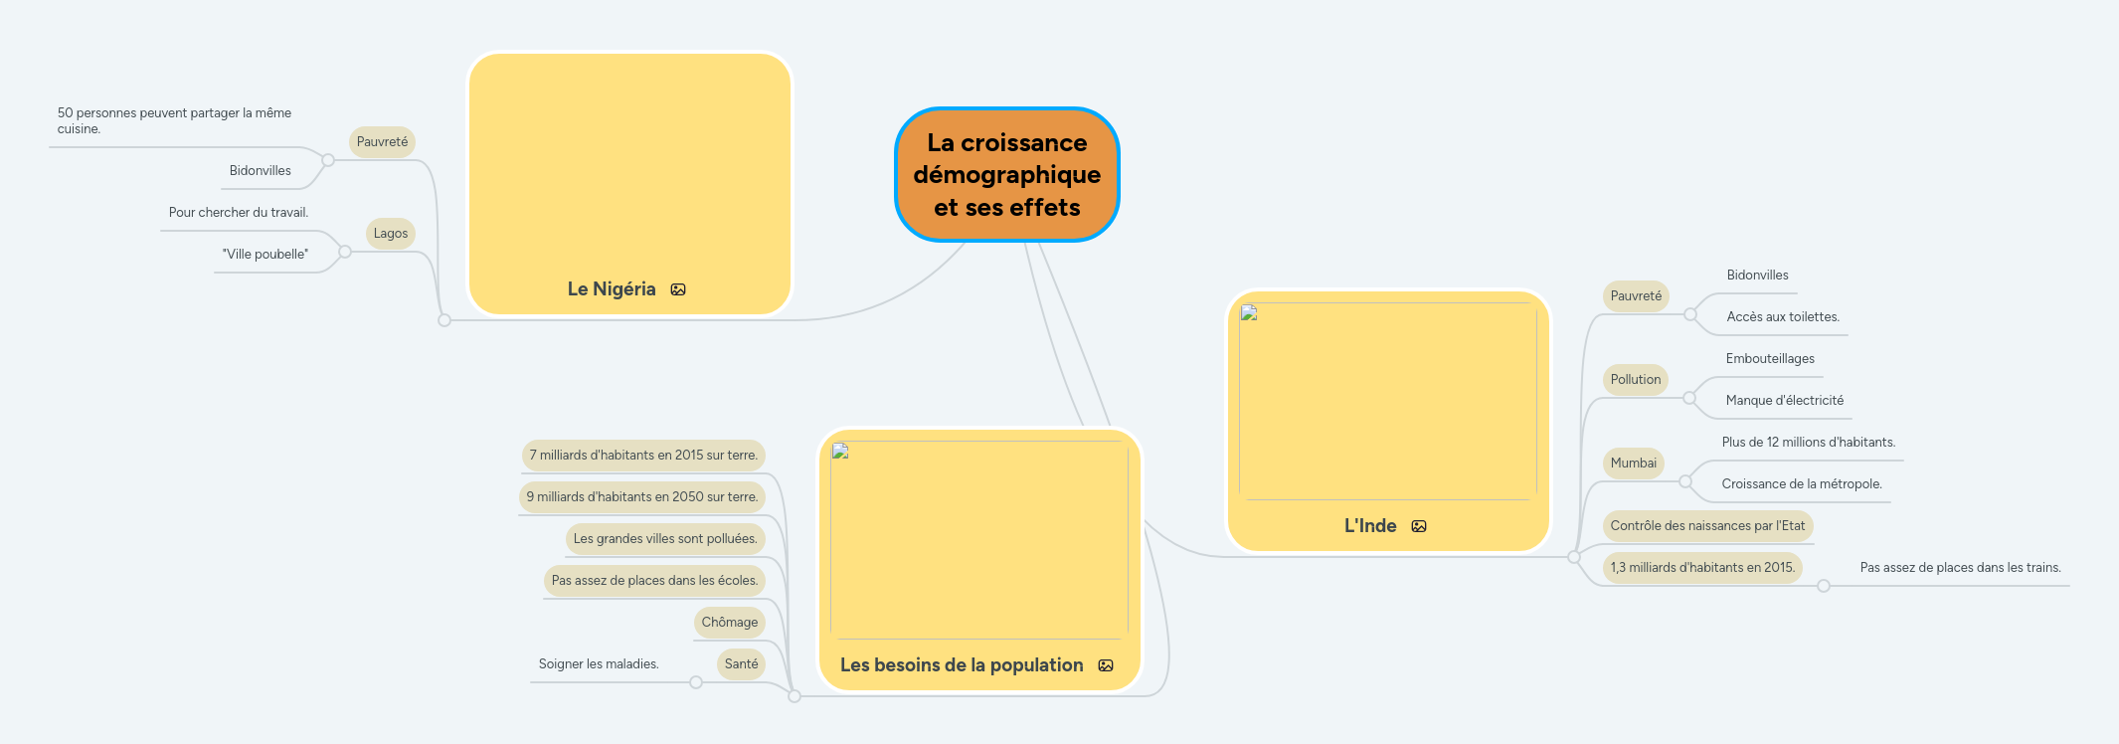The image size is (2119, 744).
Task: Select 1,3 milliards d'habitants en 2015 node
Action: pyautogui.click(x=1702, y=568)
